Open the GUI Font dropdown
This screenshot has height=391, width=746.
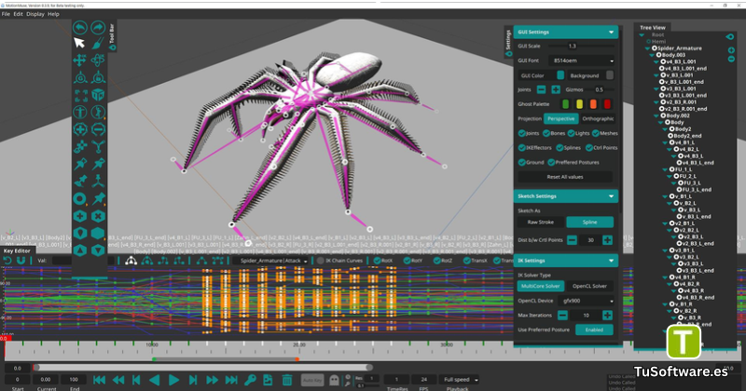coord(581,61)
